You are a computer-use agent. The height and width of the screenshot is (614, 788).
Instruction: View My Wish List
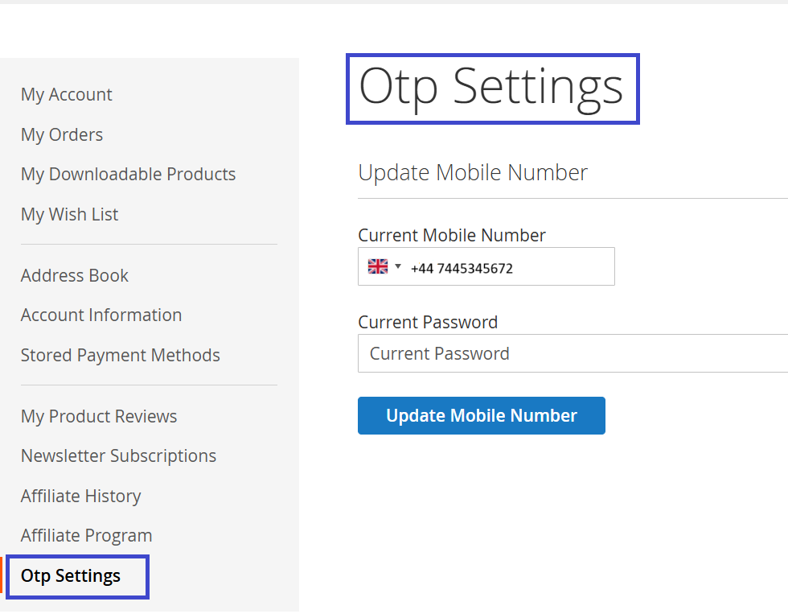point(69,214)
